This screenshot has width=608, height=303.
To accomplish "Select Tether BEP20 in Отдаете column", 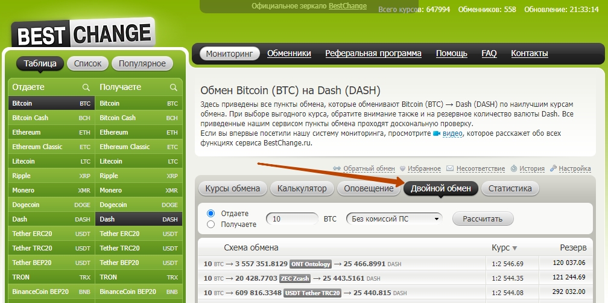I will pos(51,263).
